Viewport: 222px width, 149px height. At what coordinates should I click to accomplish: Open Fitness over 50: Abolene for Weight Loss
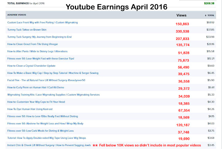45,124
